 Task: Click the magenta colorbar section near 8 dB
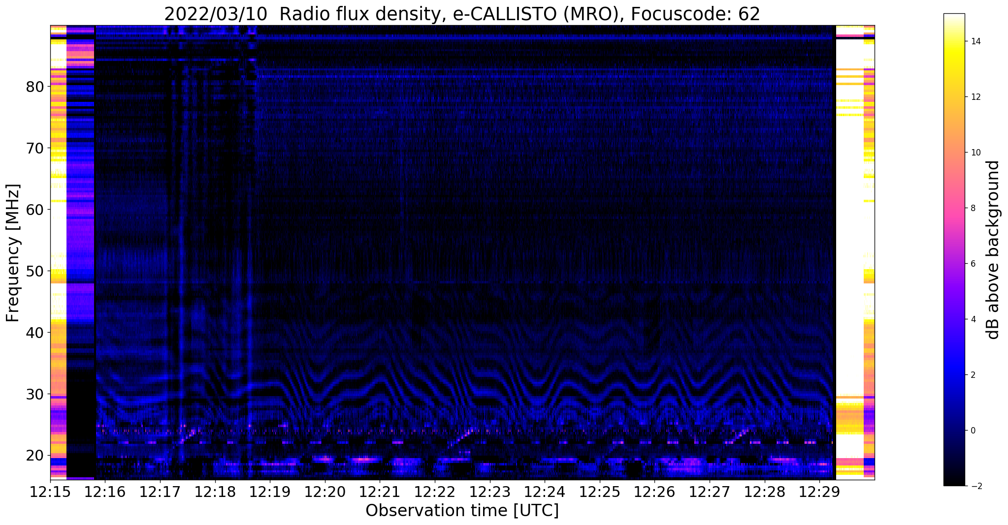tap(954, 208)
